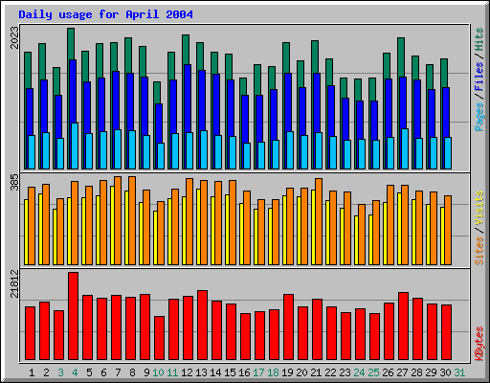Click day 9 label on the x-axis
The height and width of the screenshot is (383, 490).
[x=146, y=372]
